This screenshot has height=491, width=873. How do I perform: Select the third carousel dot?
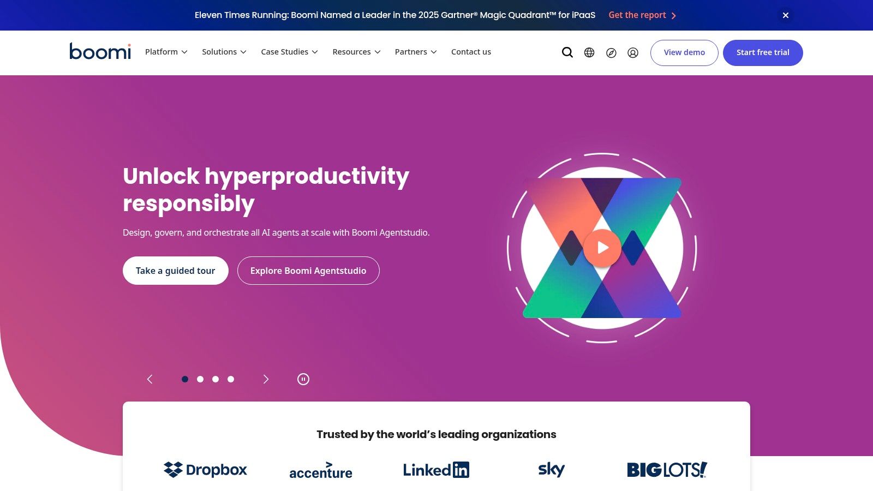click(x=216, y=379)
